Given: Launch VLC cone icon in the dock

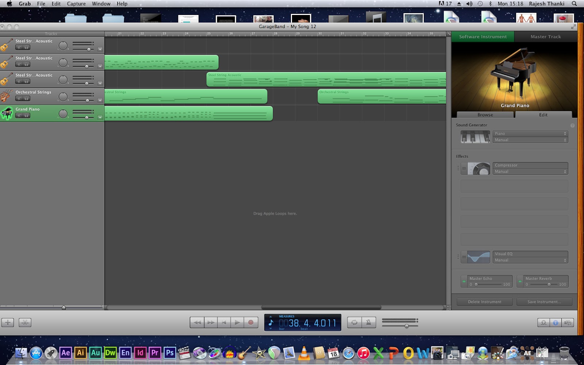Looking at the screenshot, I should pyautogui.click(x=304, y=353).
